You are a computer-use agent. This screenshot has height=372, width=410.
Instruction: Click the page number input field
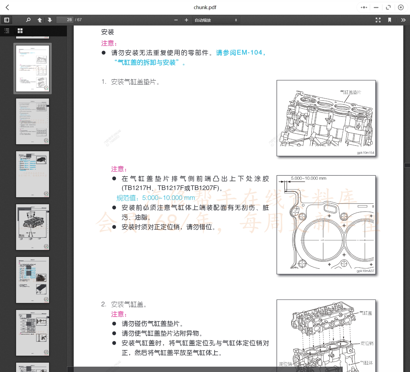[x=65, y=20]
